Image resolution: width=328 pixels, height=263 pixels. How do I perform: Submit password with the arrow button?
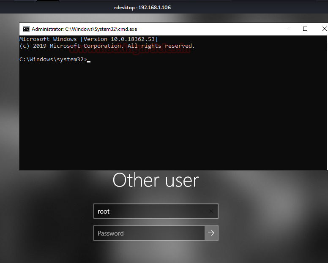[x=211, y=233]
